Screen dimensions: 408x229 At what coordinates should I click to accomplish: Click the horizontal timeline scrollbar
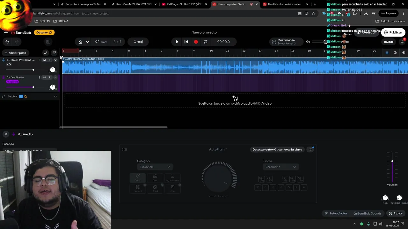113,127
